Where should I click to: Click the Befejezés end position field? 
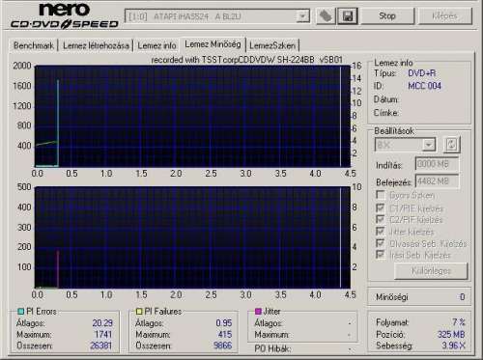(x=437, y=181)
